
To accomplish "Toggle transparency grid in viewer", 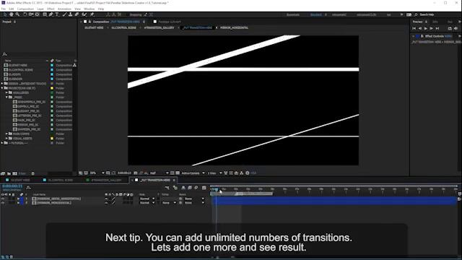I will [x=178, y=173].
